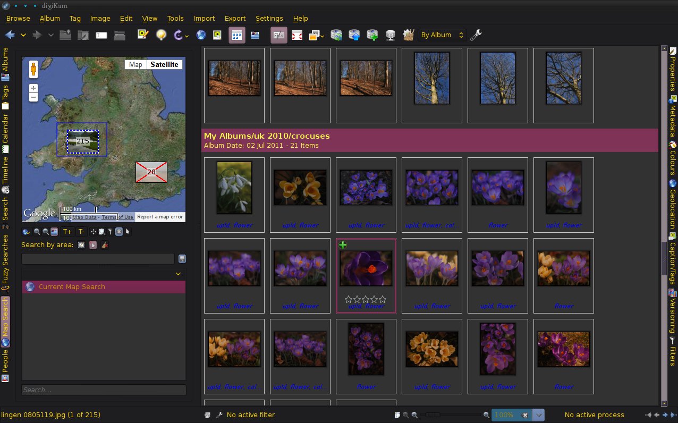Viewport: 678px width, 423px height.
Task: Click the globe icon in main toolbar
Action: tap(201, 35)
